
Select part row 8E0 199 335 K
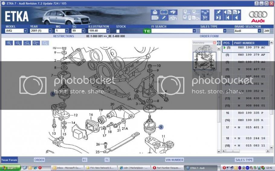[246, 120]
